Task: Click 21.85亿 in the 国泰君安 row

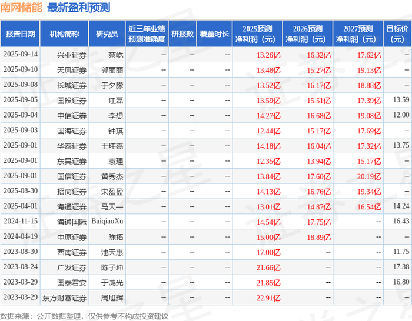Action: coord(268,283)
